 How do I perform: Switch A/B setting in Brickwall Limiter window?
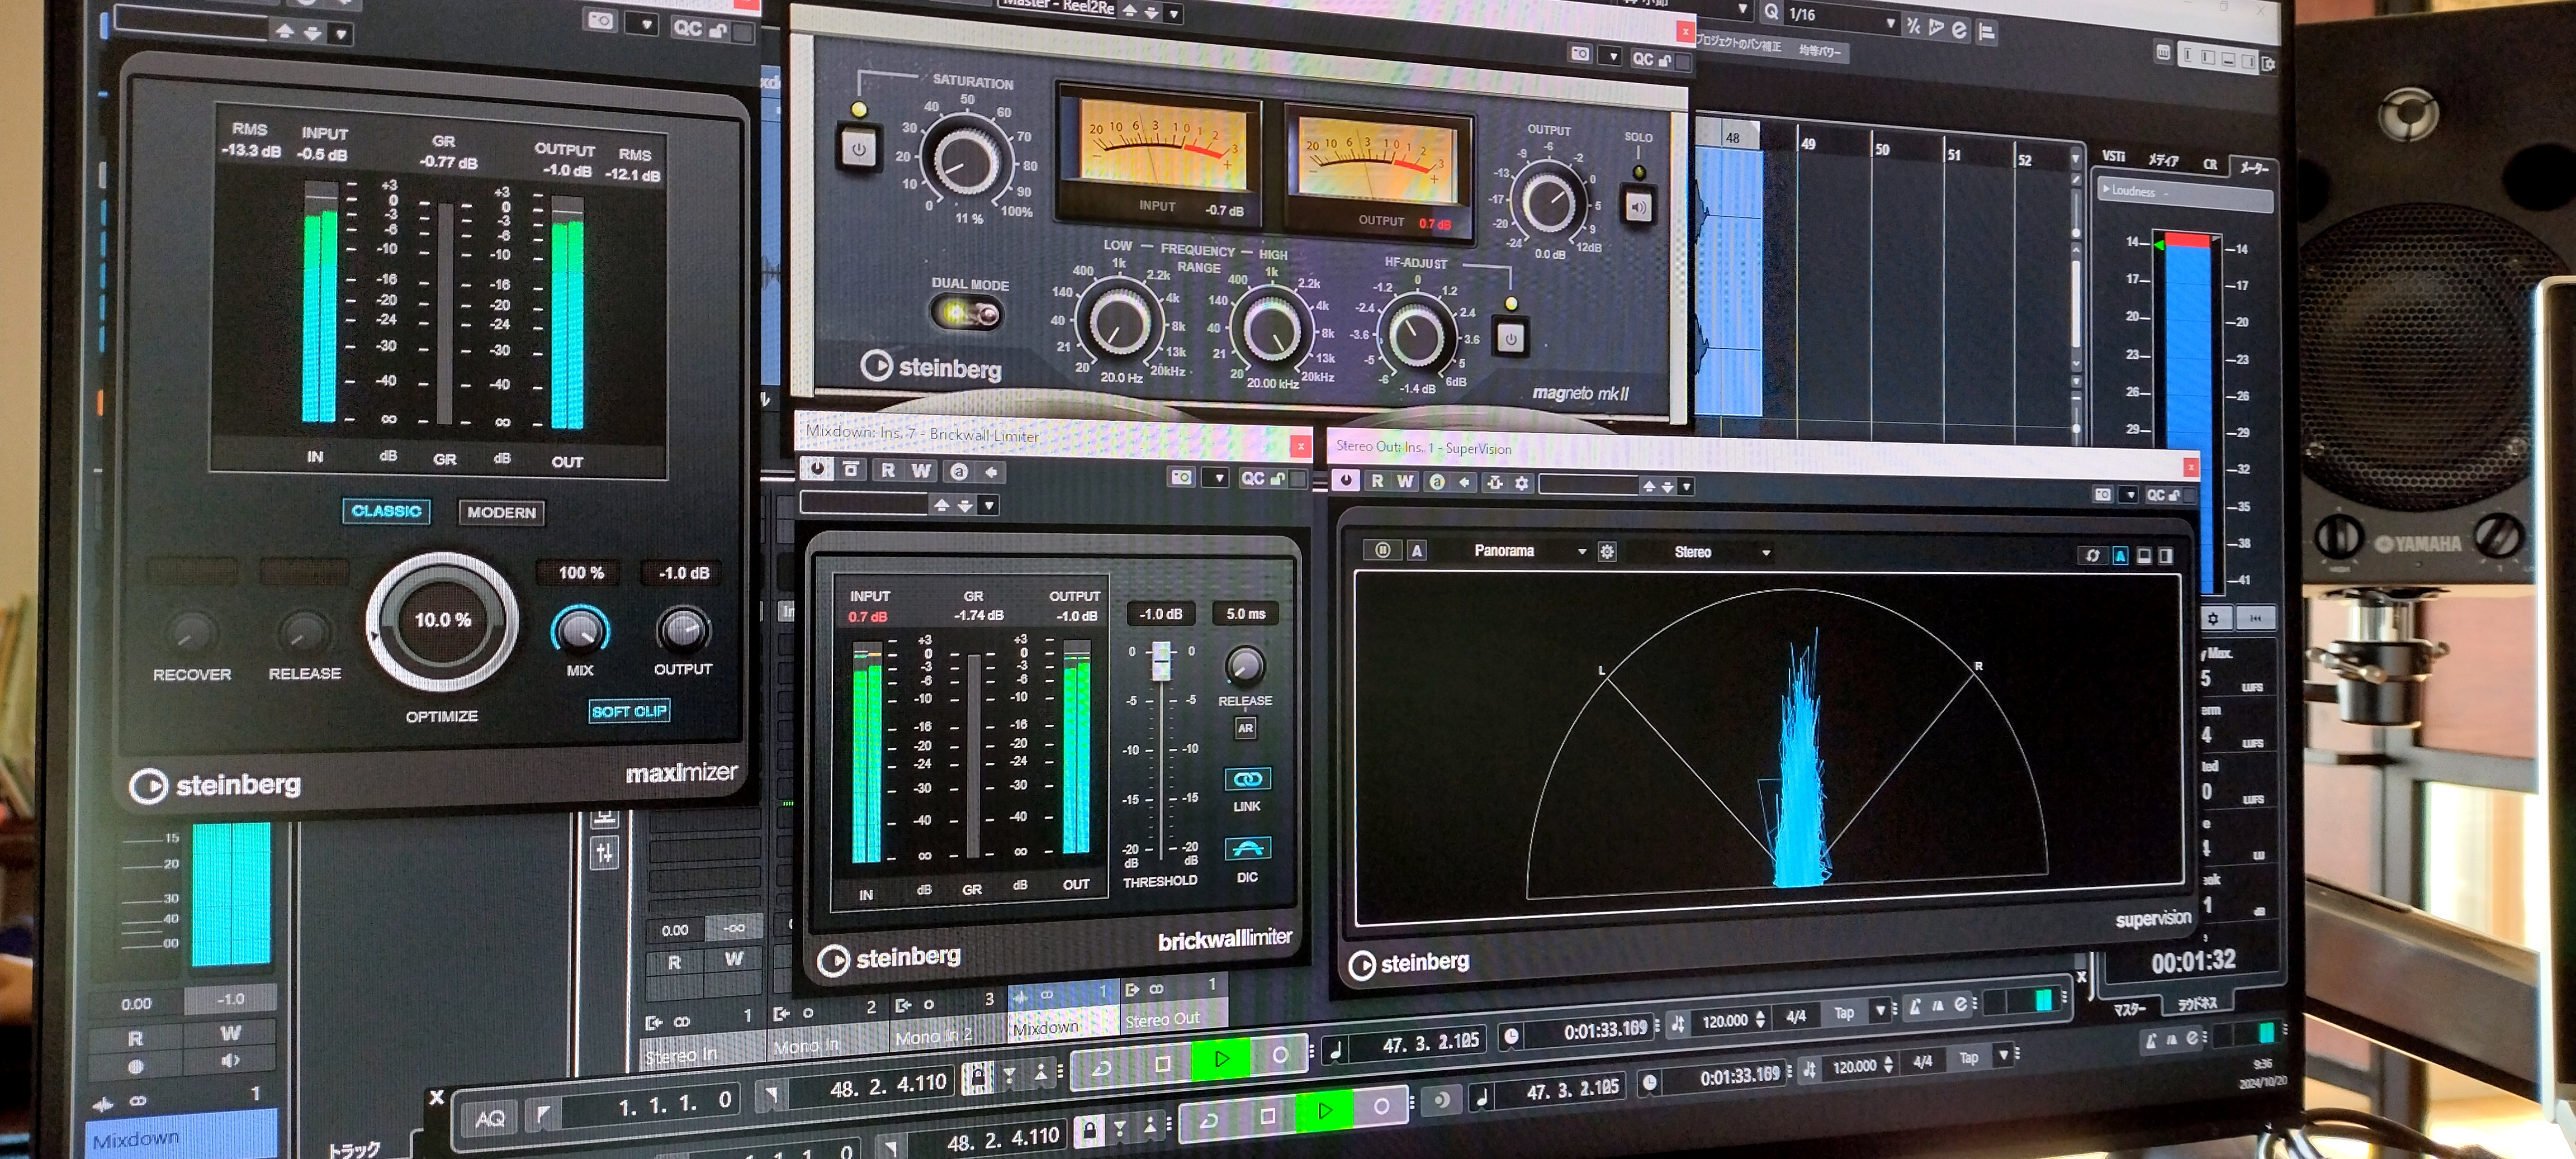(x=958, y=472)
